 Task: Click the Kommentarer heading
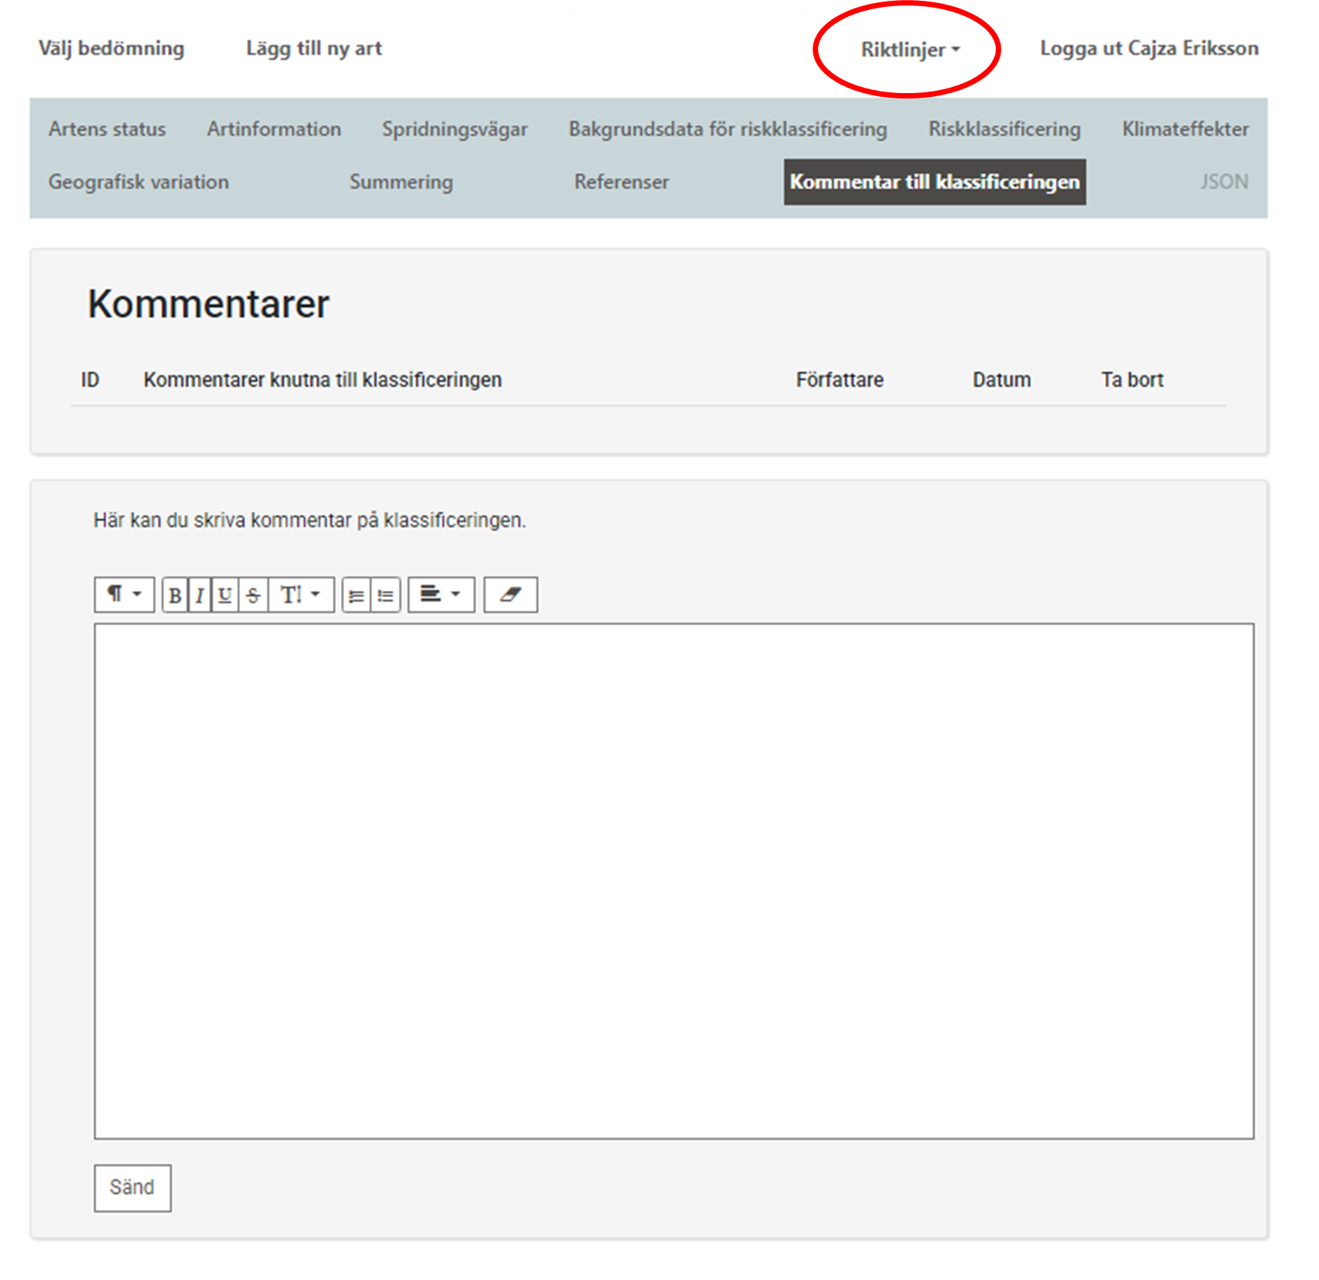pyautogui.click(x=209, y=304)
